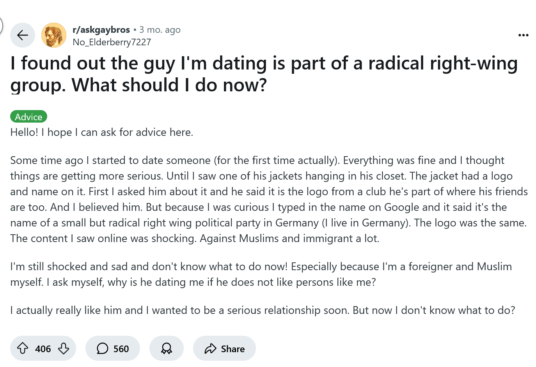Click the share arrow icon

pos(210,348)
